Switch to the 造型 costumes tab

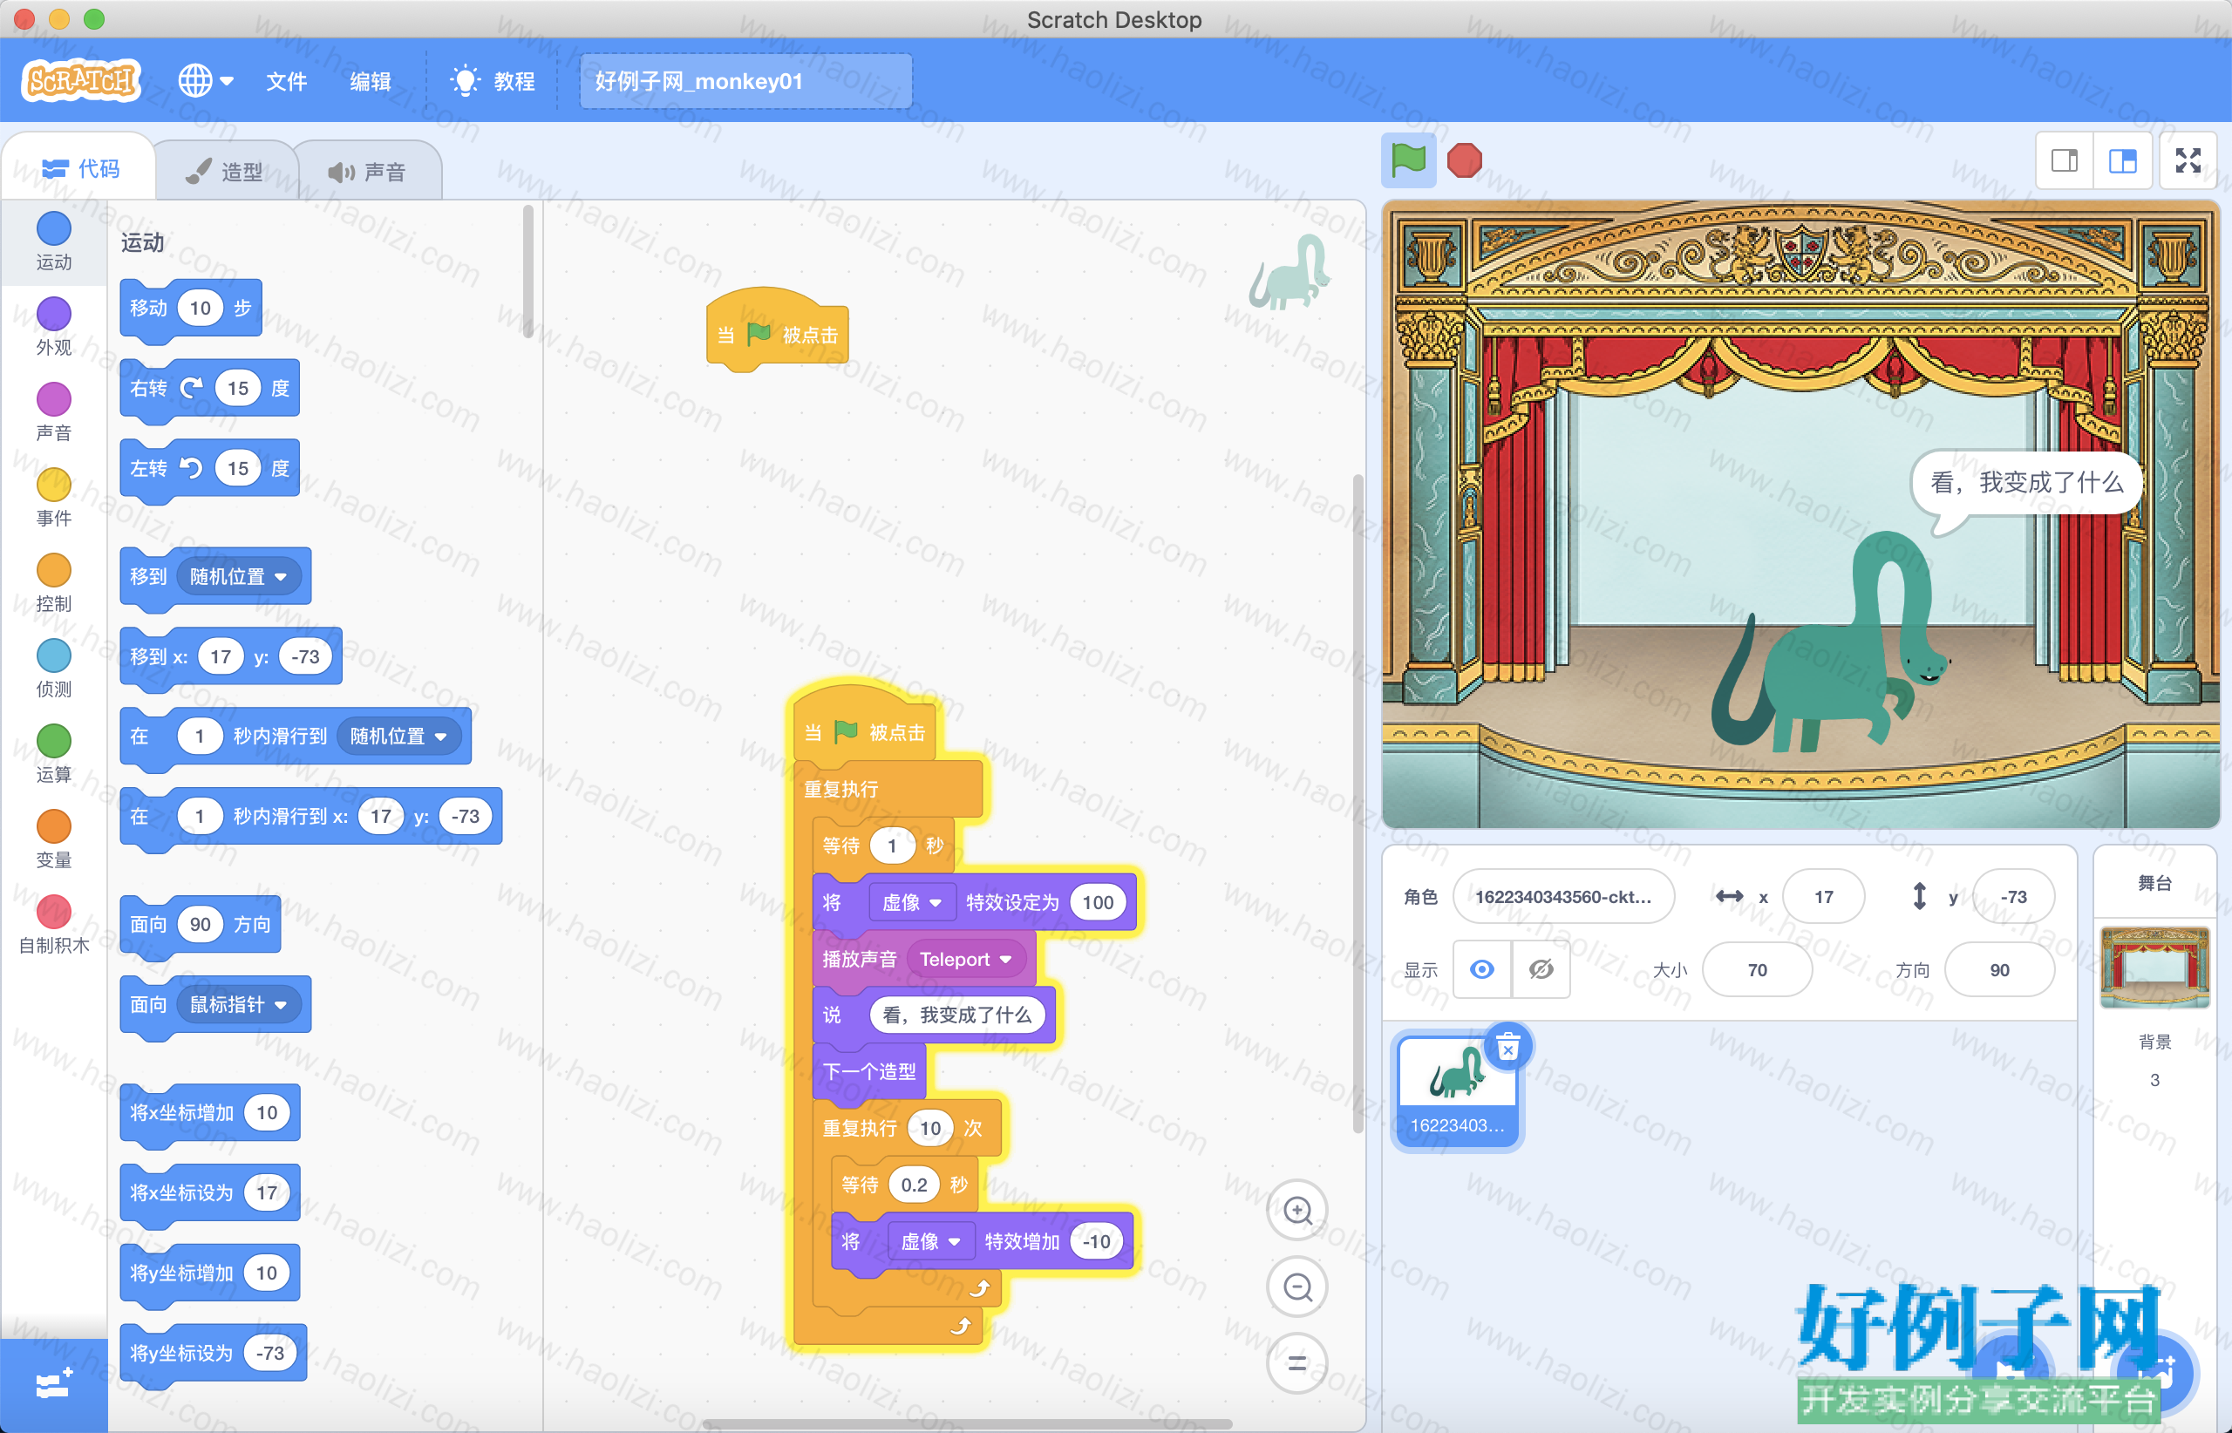(224, 171)
